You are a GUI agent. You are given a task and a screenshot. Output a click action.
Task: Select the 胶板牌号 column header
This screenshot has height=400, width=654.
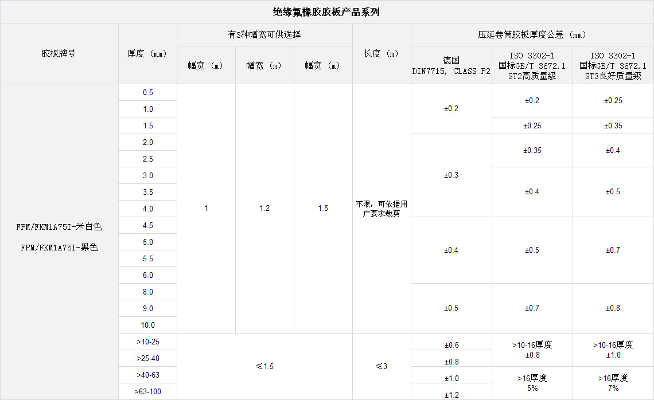(x=59, y=53)
